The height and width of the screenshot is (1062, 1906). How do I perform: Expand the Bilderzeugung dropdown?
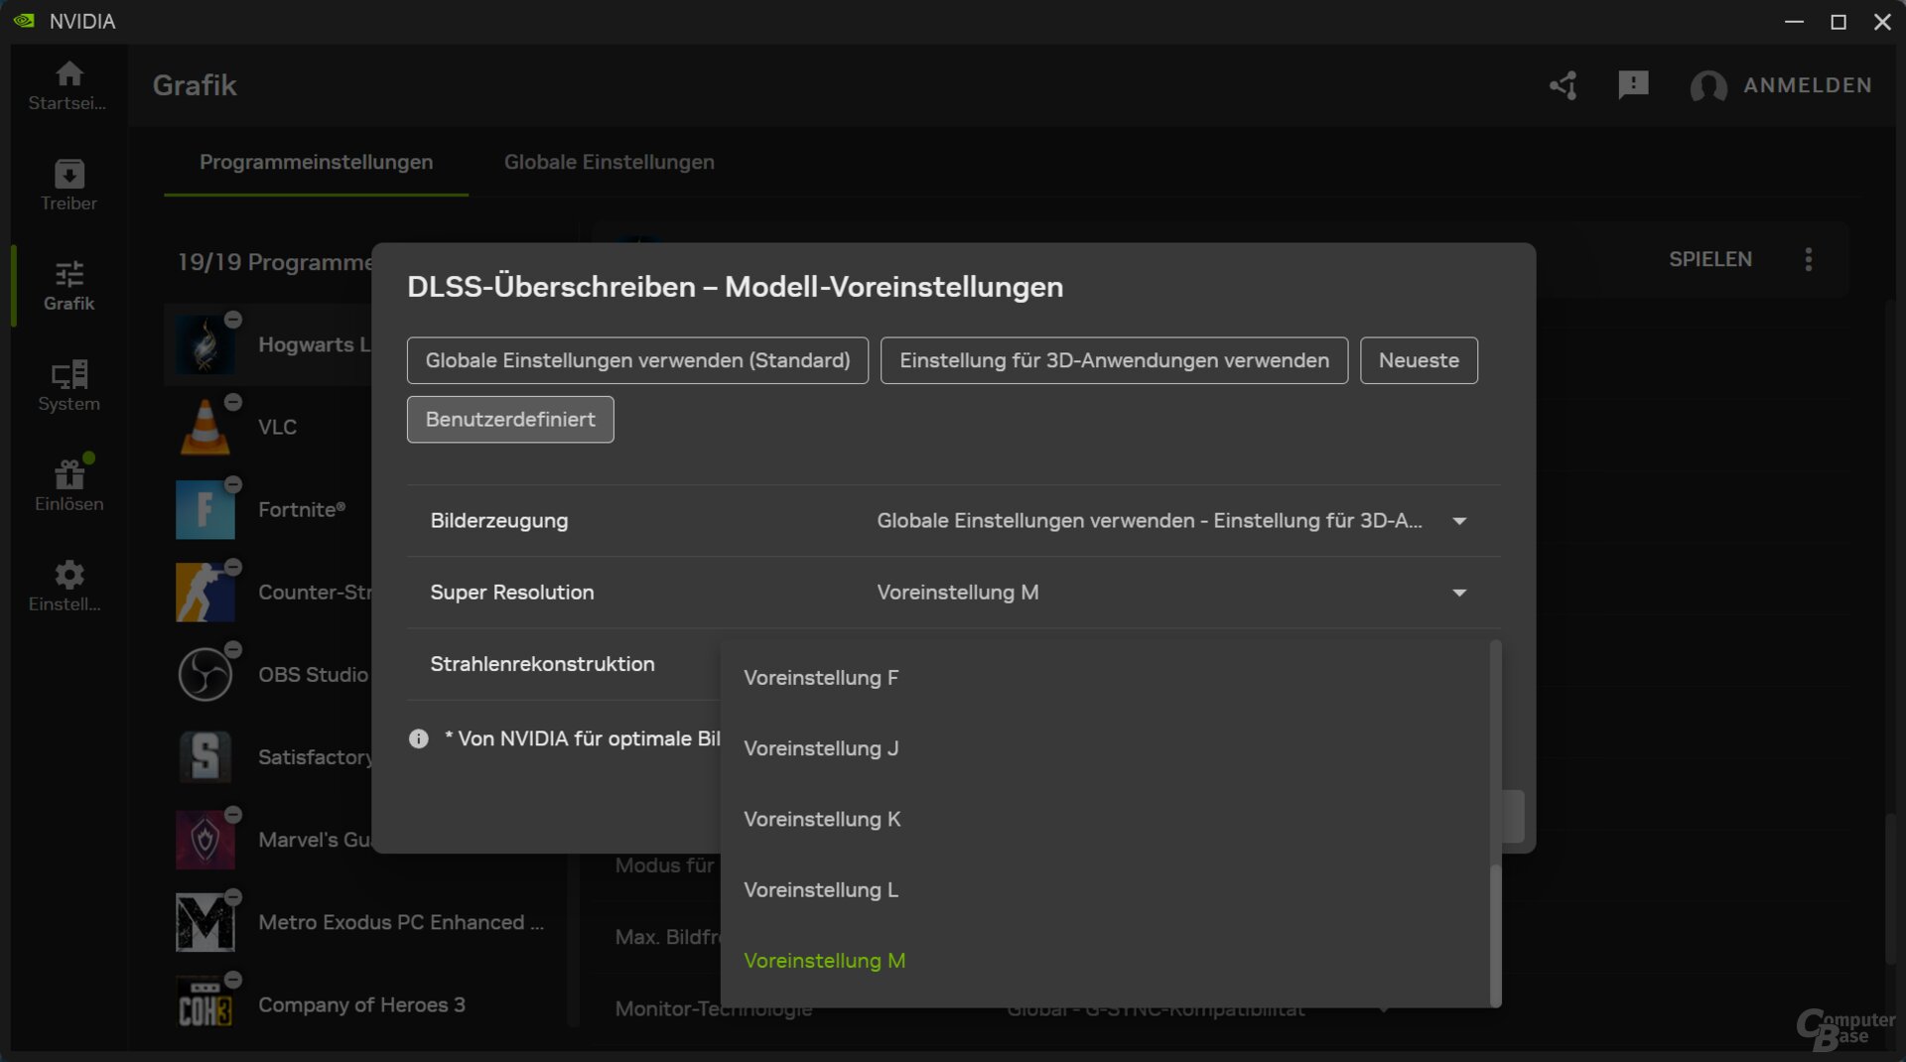tap(1458, 521)
